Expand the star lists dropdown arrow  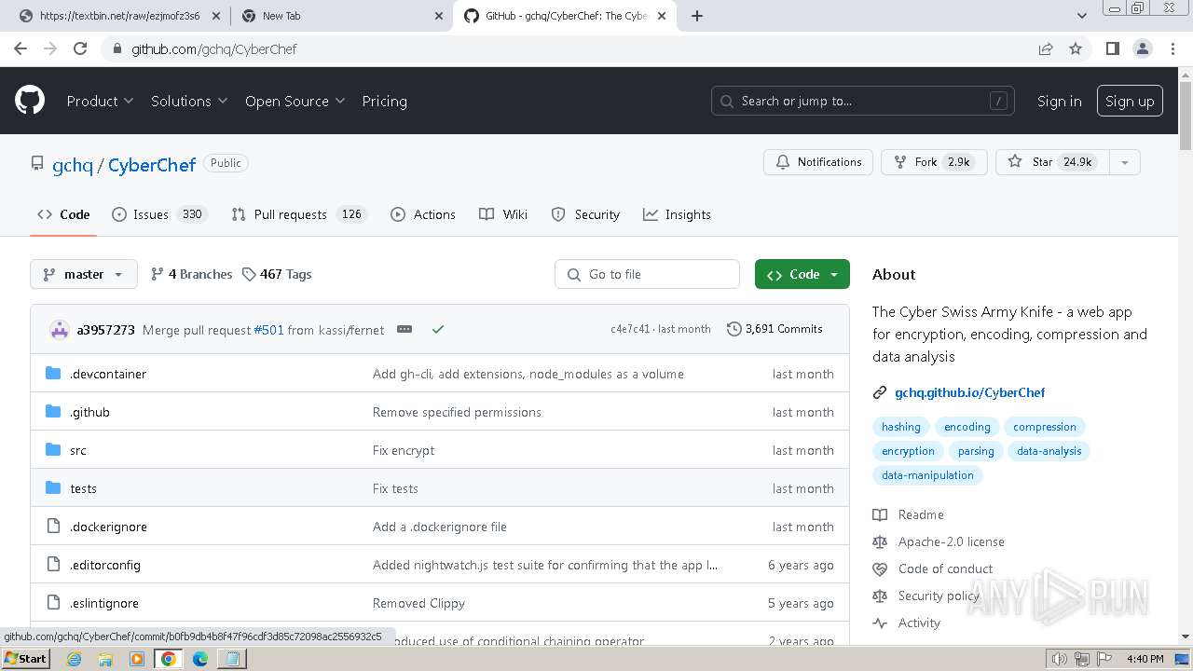click(x=1124, y=162)
